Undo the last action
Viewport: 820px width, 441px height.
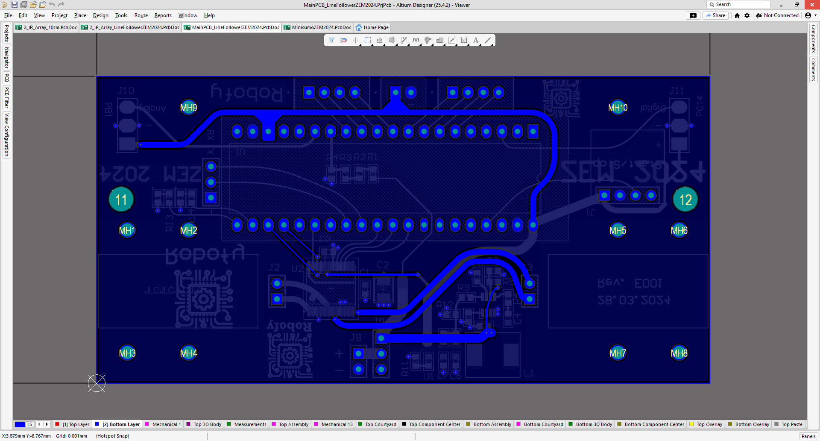click(x=52, y=5)
